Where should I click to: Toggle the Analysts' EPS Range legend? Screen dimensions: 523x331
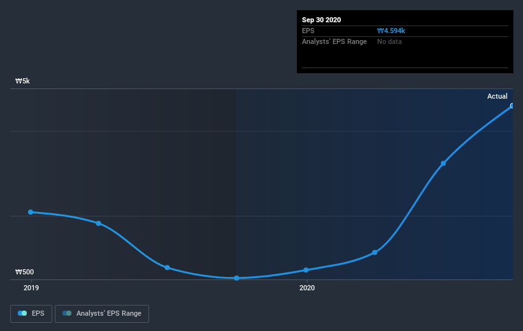coord(102,314)
